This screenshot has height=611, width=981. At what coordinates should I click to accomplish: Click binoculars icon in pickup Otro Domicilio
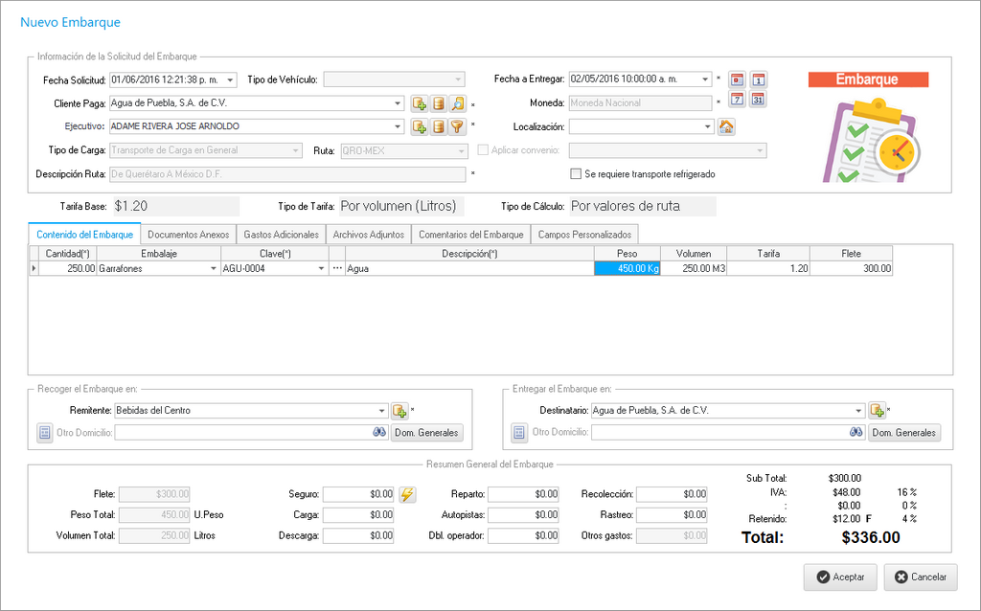378,433
